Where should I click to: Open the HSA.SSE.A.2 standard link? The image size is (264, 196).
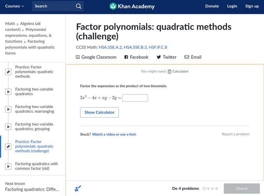110,47
